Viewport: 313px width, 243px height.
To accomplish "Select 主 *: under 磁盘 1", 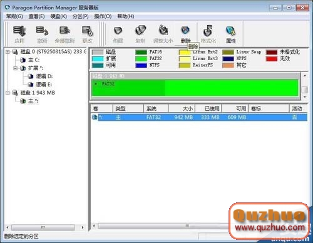I will click(33, 101).
